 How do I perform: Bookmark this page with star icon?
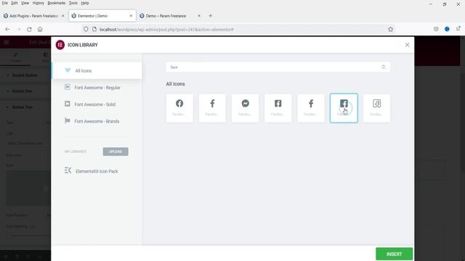point(391,29)
